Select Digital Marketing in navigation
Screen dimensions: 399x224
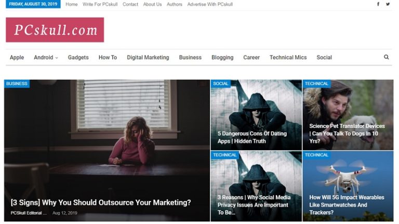148,58
